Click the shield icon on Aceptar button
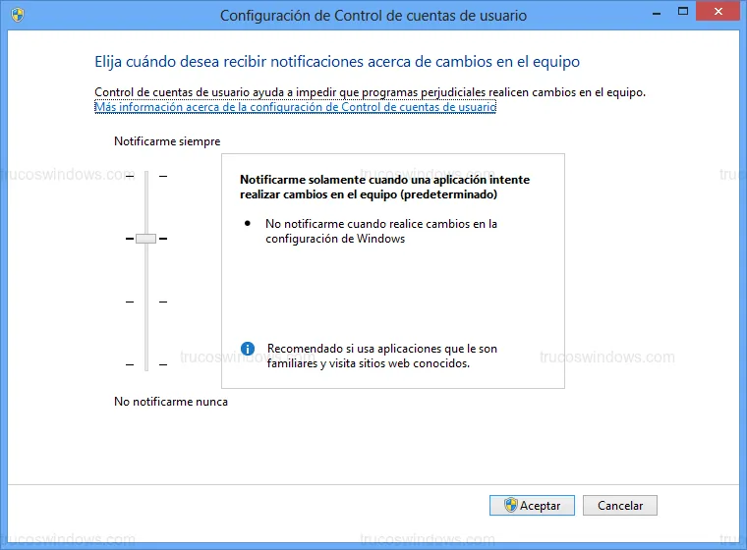 pos(510,506)
